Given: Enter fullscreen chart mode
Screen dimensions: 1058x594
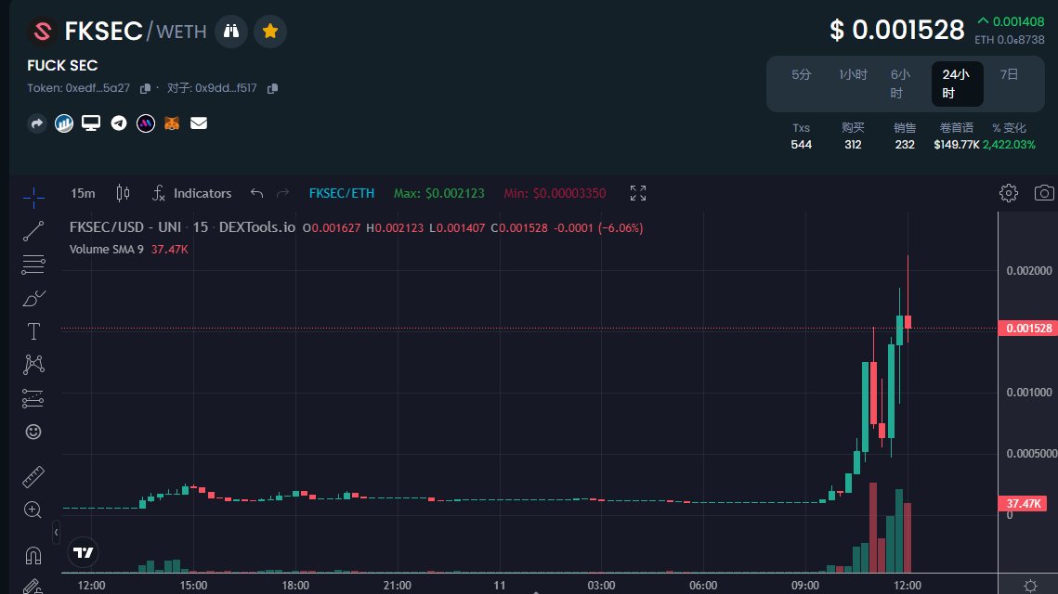Looking at the screenshot, I should [x=637, y=193].
